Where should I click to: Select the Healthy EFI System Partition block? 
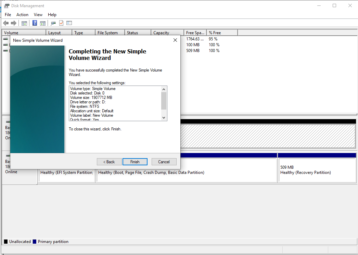pos(66,175)
